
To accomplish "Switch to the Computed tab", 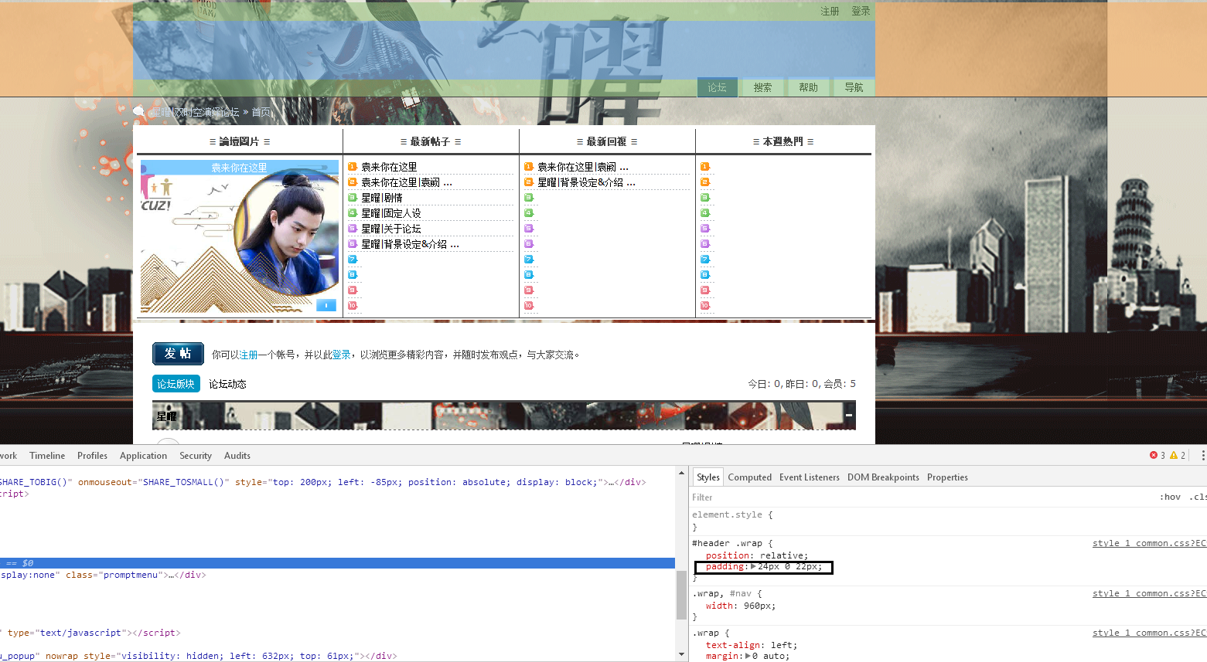I will [x=749, y=477].
